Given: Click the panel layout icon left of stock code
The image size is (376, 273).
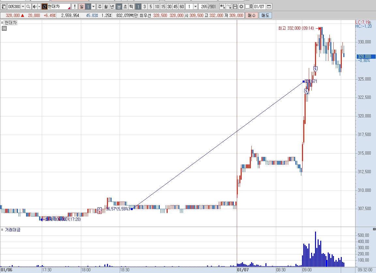Looking at the screenshot, I should (4, 7).
